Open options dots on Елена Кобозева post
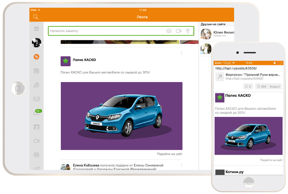Screen dimensions: 288x194 tap(182, 165)
